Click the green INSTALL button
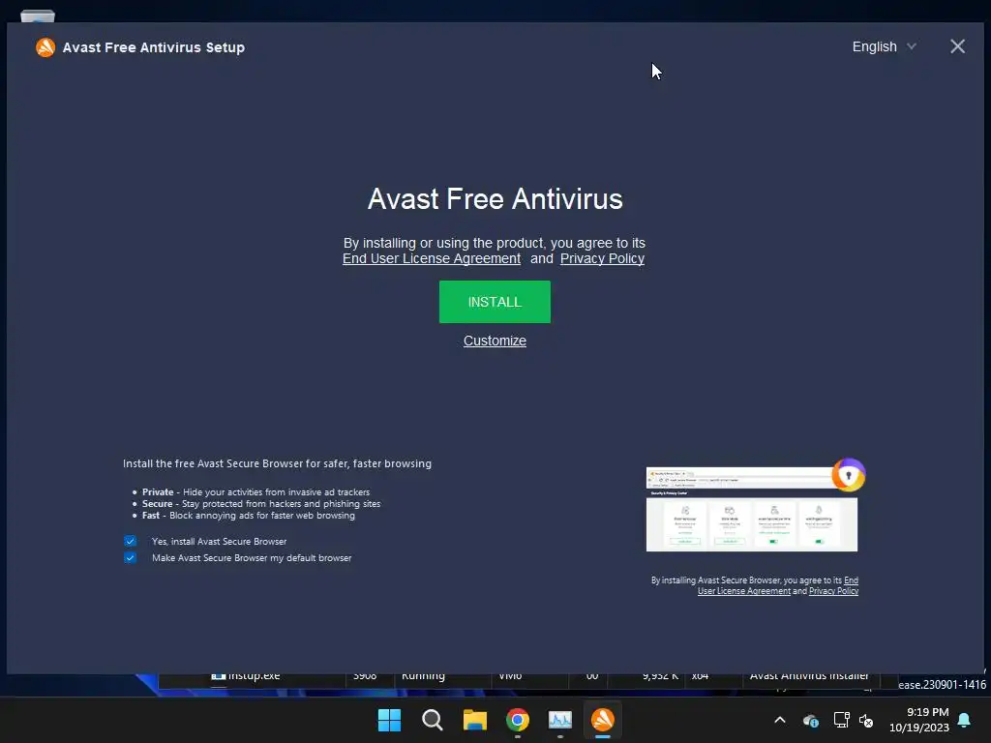The width and height of the screenshot is (991, 743). pyautogui.click(x=495, y=302)
